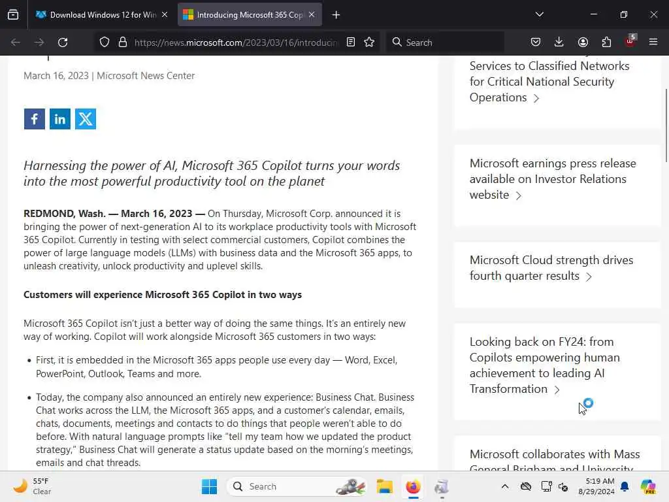Open the notification bell

click(x=625, y=486)
